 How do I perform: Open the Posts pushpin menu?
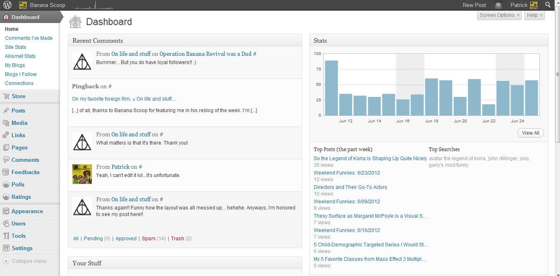[18, 110]
